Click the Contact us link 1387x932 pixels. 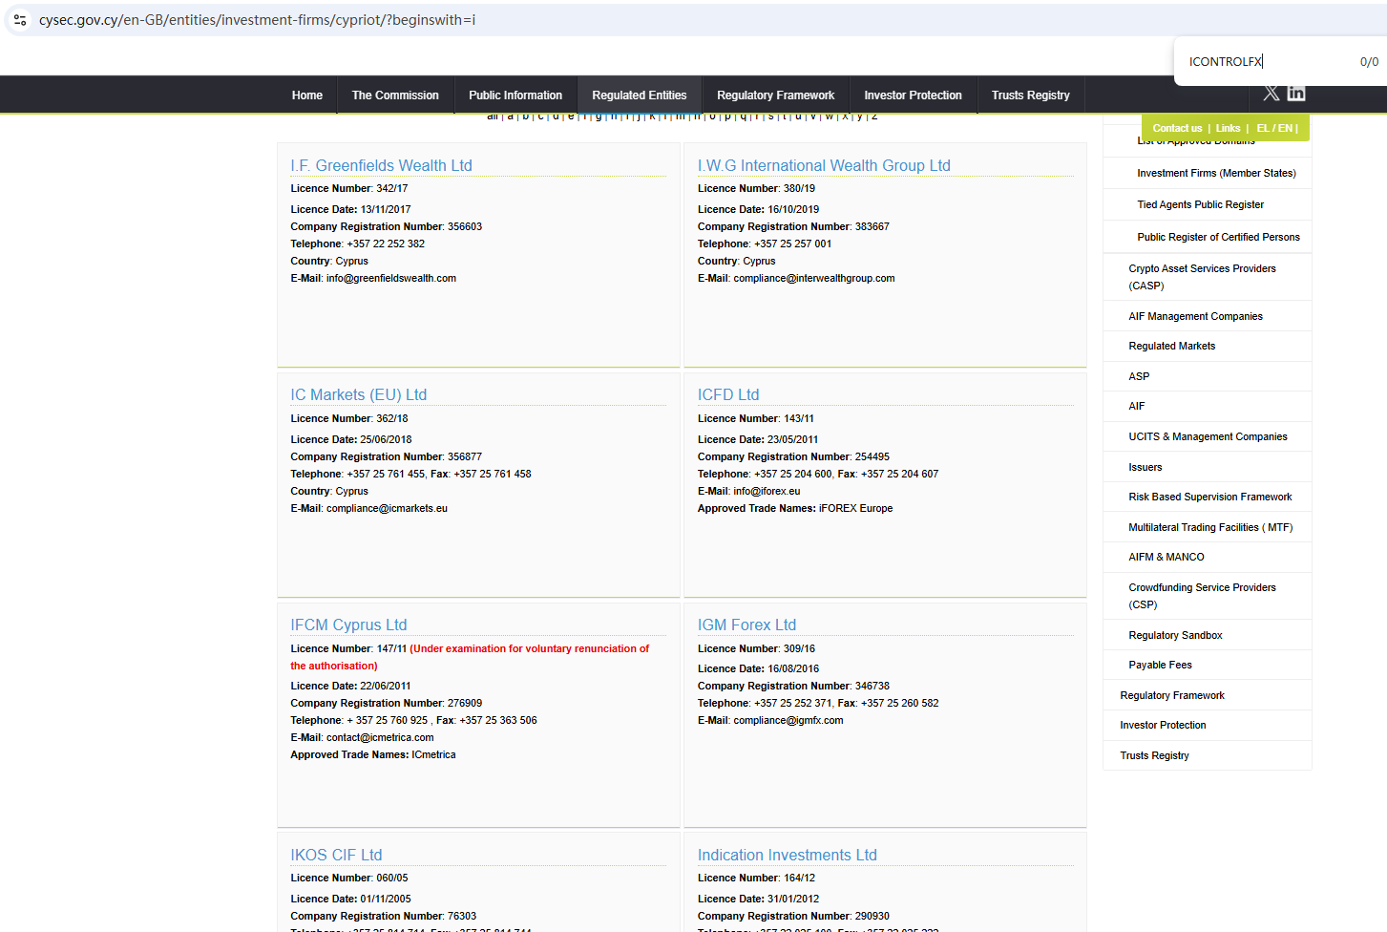pyautogui.click(x=1177, y=128)
